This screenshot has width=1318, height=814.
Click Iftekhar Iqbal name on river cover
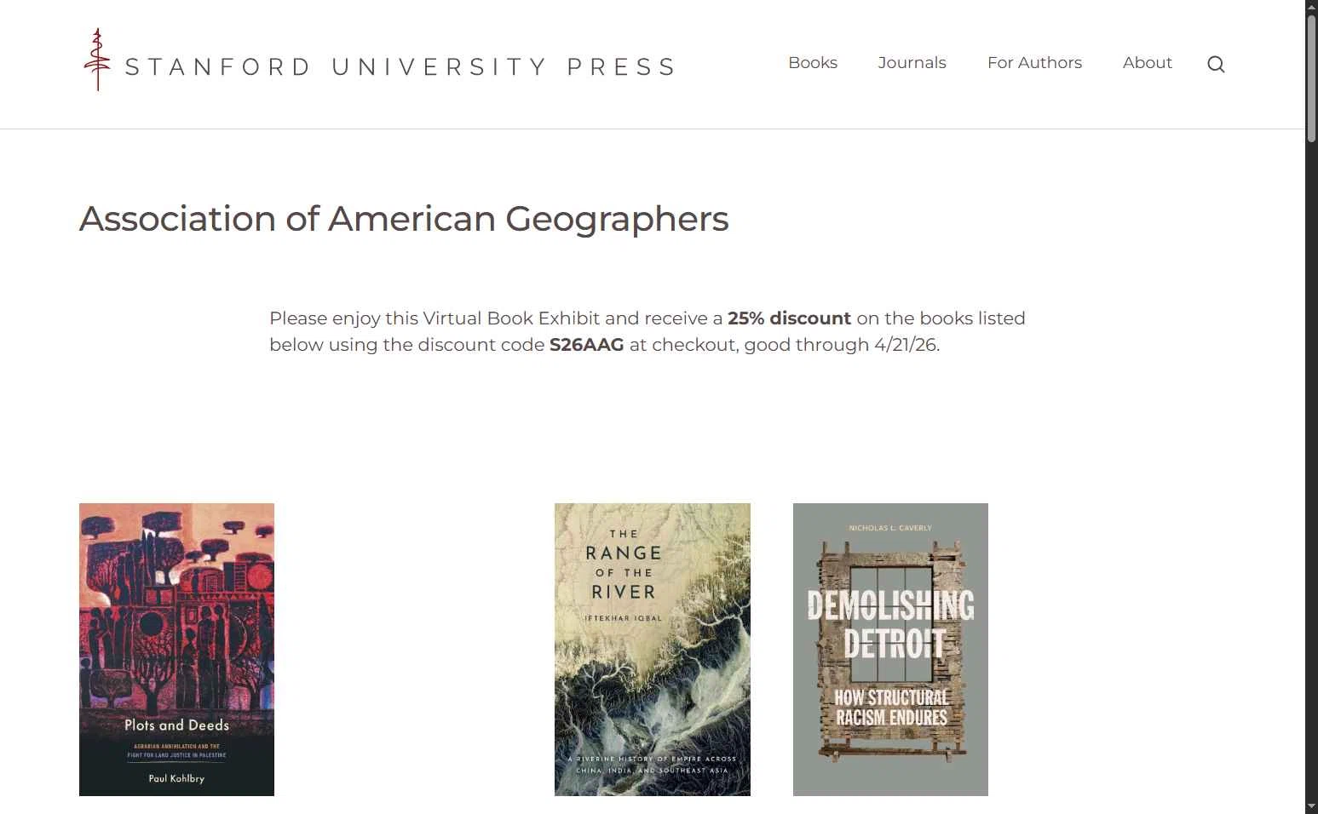623,618
